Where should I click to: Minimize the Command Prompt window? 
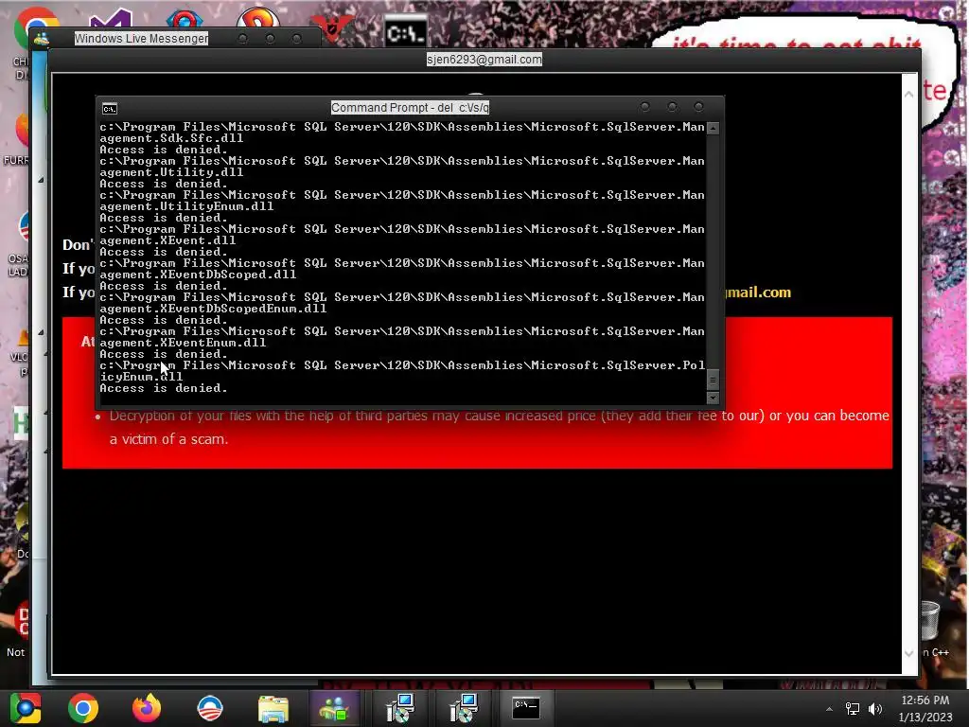tap(645, 107)
